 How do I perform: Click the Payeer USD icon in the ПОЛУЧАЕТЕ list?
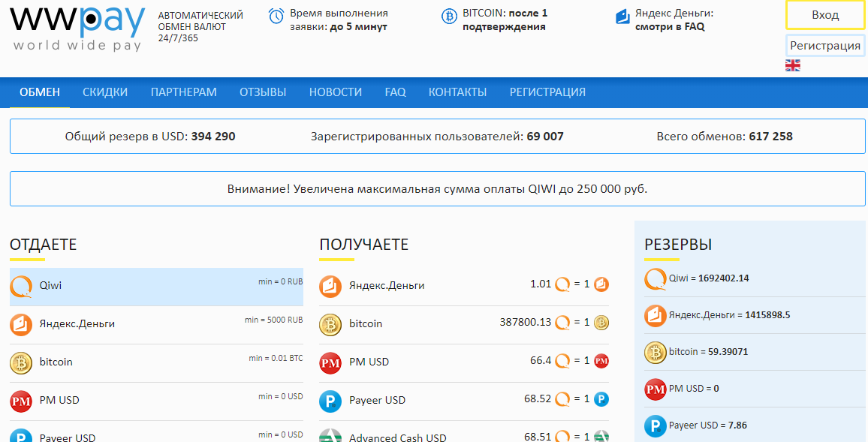coord(330,401)
